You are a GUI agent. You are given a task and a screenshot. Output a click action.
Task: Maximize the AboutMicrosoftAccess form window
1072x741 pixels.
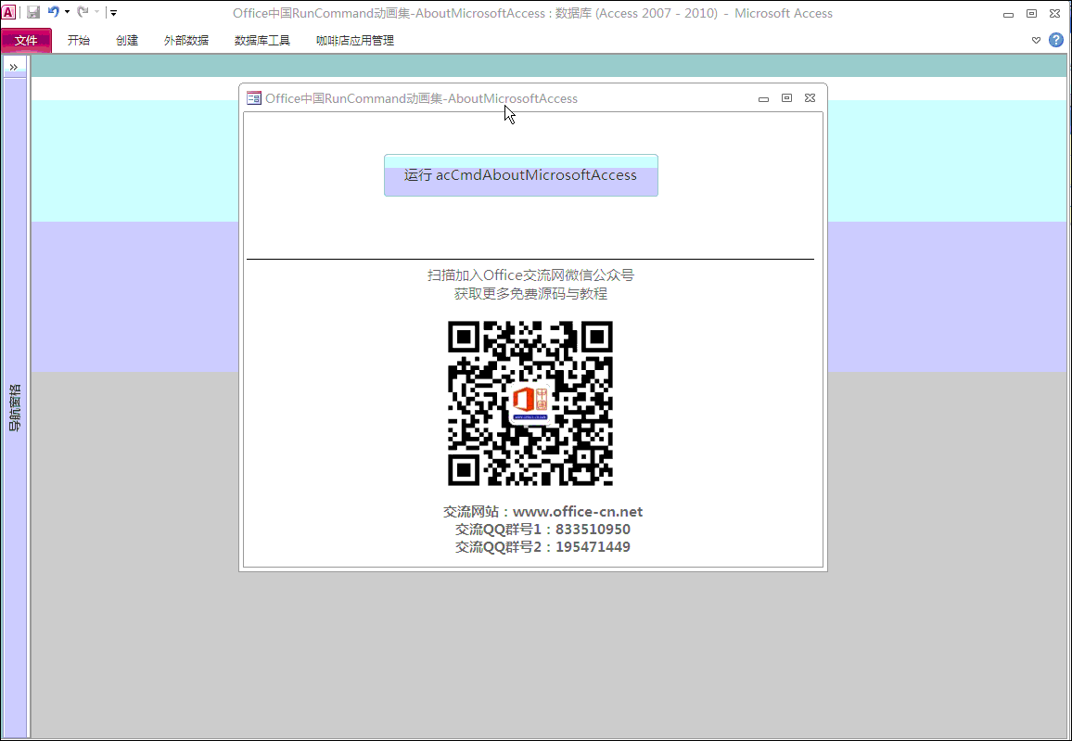(x=787, y=98)
